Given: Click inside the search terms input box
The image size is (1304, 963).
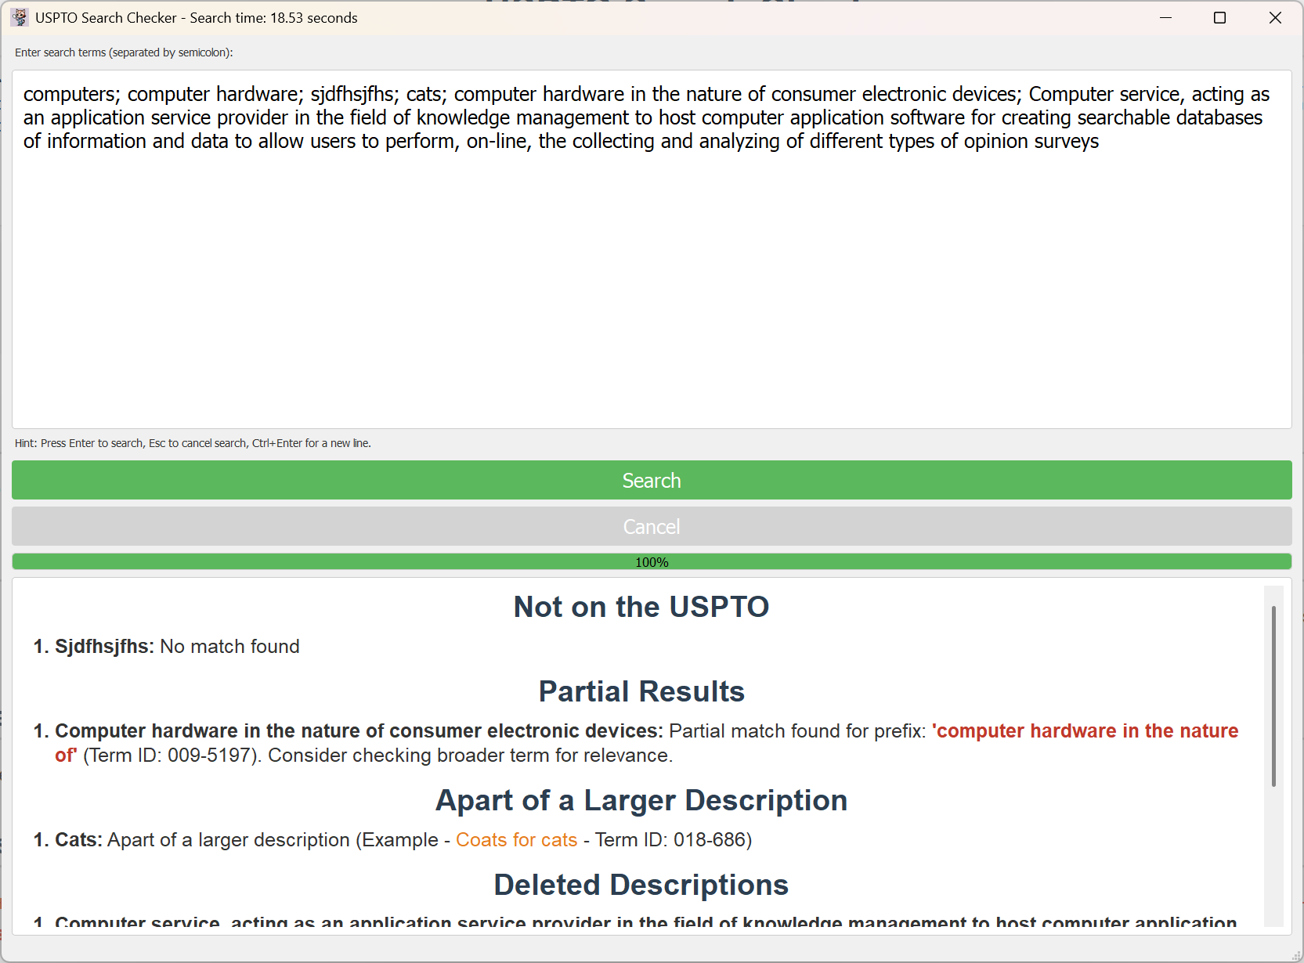Looking at the screenshot, I should (652, 249).
